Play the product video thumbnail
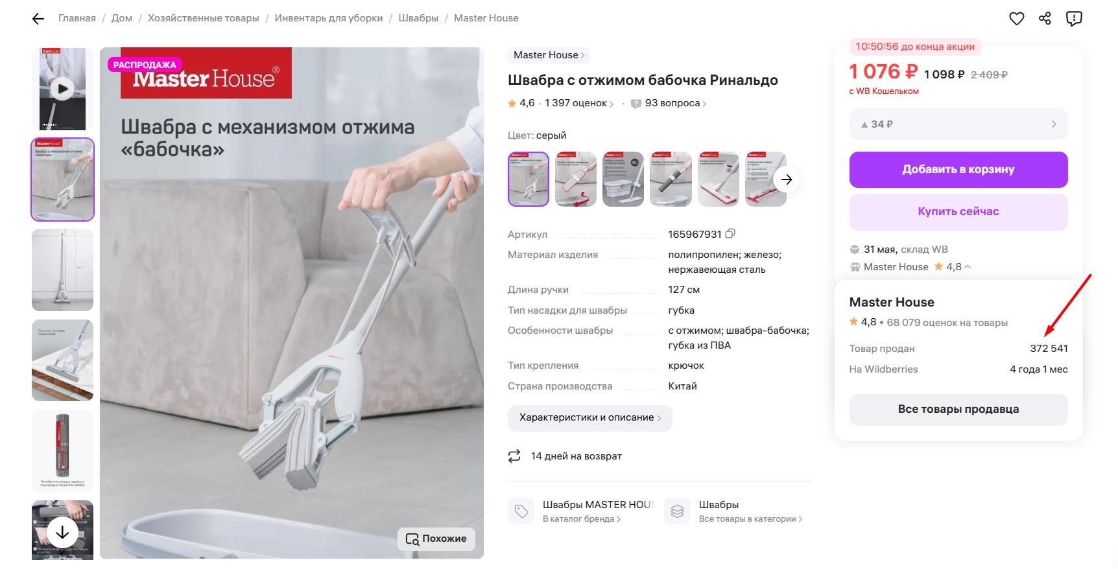The width and height of the screenshot is (1118, 569). [x=62, y=89]
